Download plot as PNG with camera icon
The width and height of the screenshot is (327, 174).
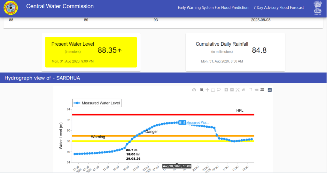coord(194,90)
